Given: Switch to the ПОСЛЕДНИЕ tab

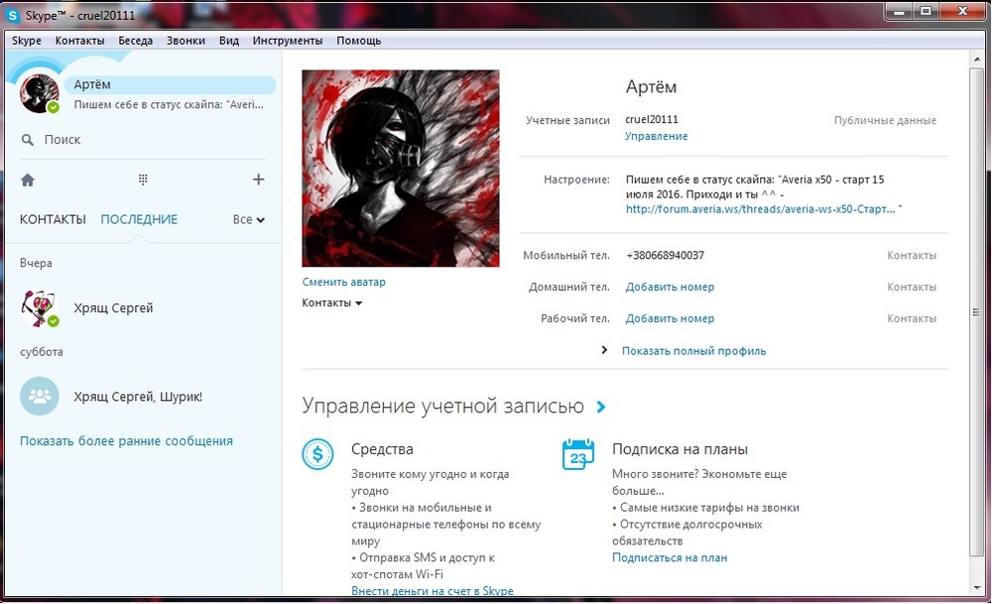Looking at the screenshot, I should [139, 219].
